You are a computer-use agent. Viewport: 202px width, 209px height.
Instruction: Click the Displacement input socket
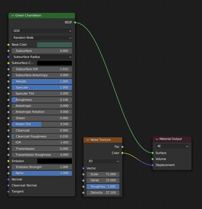[153, 165]
